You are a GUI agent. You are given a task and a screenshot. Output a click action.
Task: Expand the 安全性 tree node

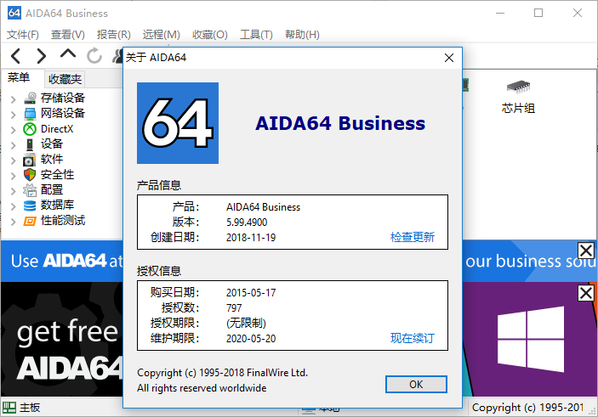point(14,176)
